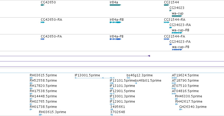Click the IP13001.5prime spliced EST feature
The width and height of the screenshot is (224, 116).
coord(94,78)
